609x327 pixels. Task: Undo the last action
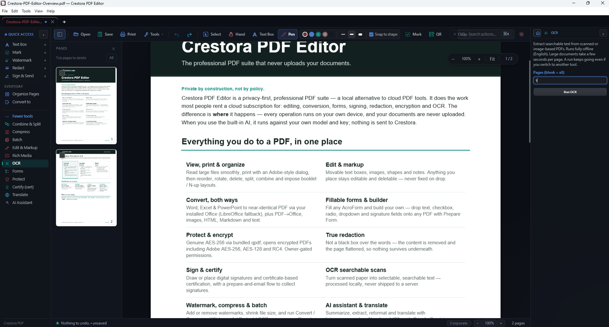(177, 35)
